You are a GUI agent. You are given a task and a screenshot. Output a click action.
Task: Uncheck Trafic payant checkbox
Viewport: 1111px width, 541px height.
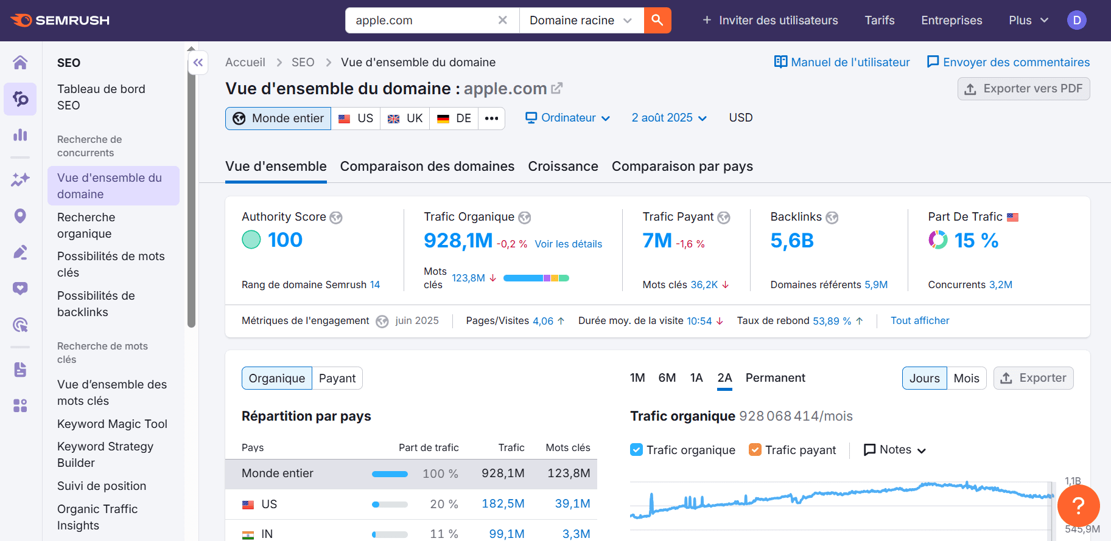tap(755, 450)
